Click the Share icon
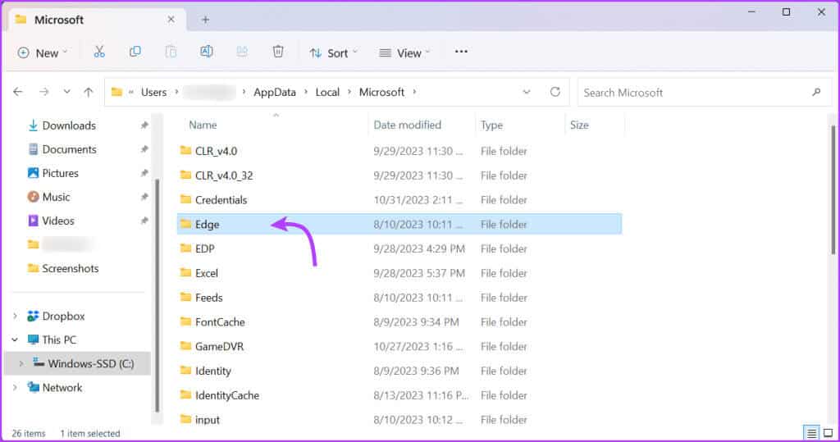 click(x=242, y=52)
